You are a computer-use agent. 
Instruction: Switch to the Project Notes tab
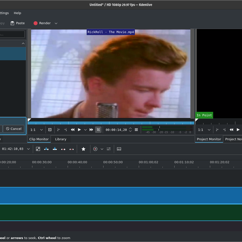[x=234, y=139]
